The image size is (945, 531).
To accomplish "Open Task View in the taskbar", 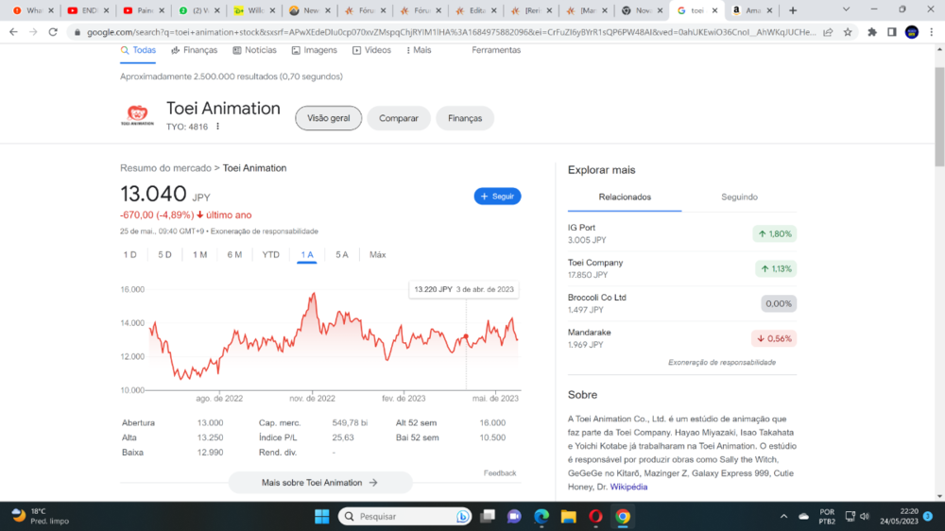I will [x=488, y=517].
